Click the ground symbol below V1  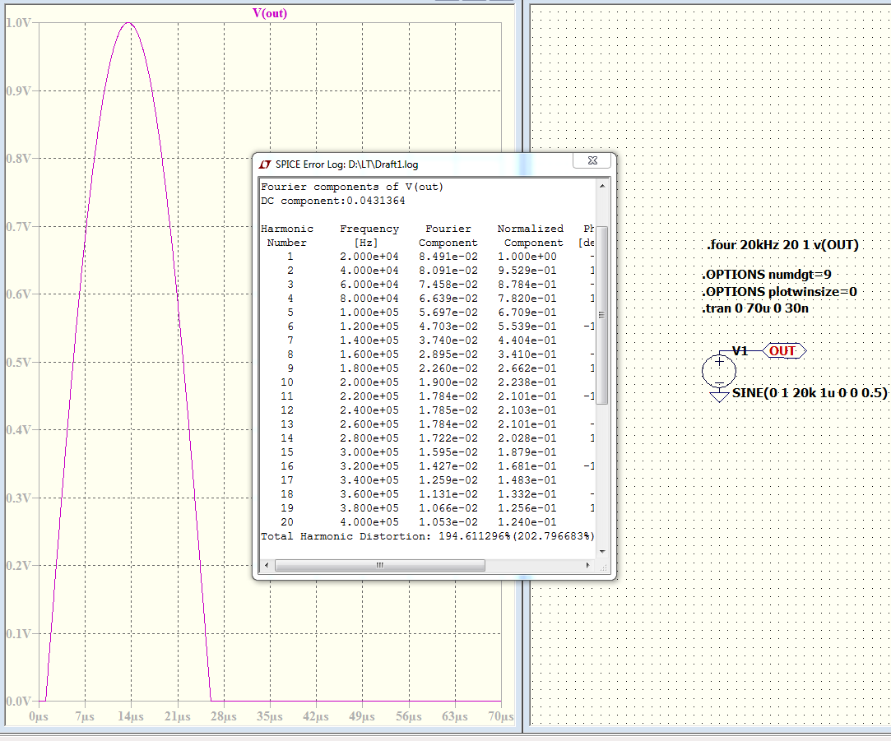tap(719, 396)
